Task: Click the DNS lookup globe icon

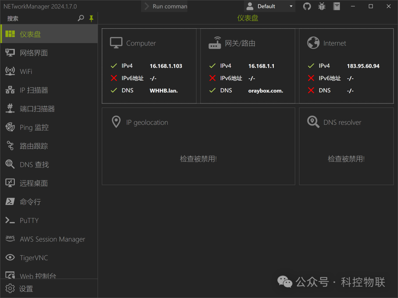Action: (10, 164)
